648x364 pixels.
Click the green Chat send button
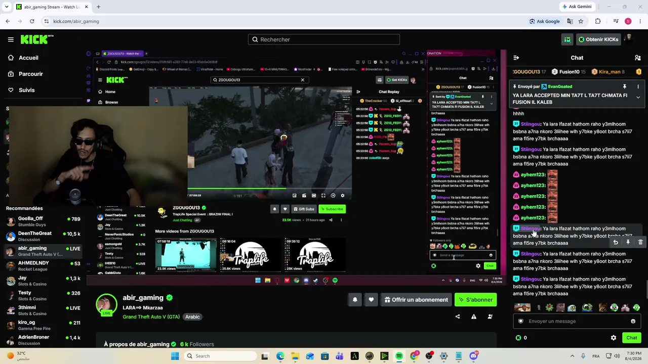(632, 338)
